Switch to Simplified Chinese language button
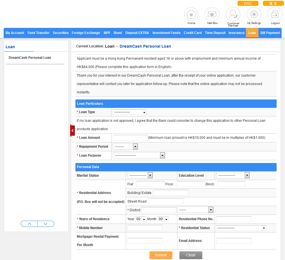Viewport: 285px width, 260px height. coord(273,4)
